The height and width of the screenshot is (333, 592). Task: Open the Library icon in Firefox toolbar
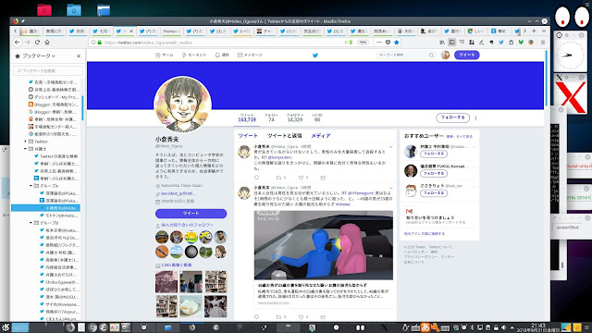(442, 43)
